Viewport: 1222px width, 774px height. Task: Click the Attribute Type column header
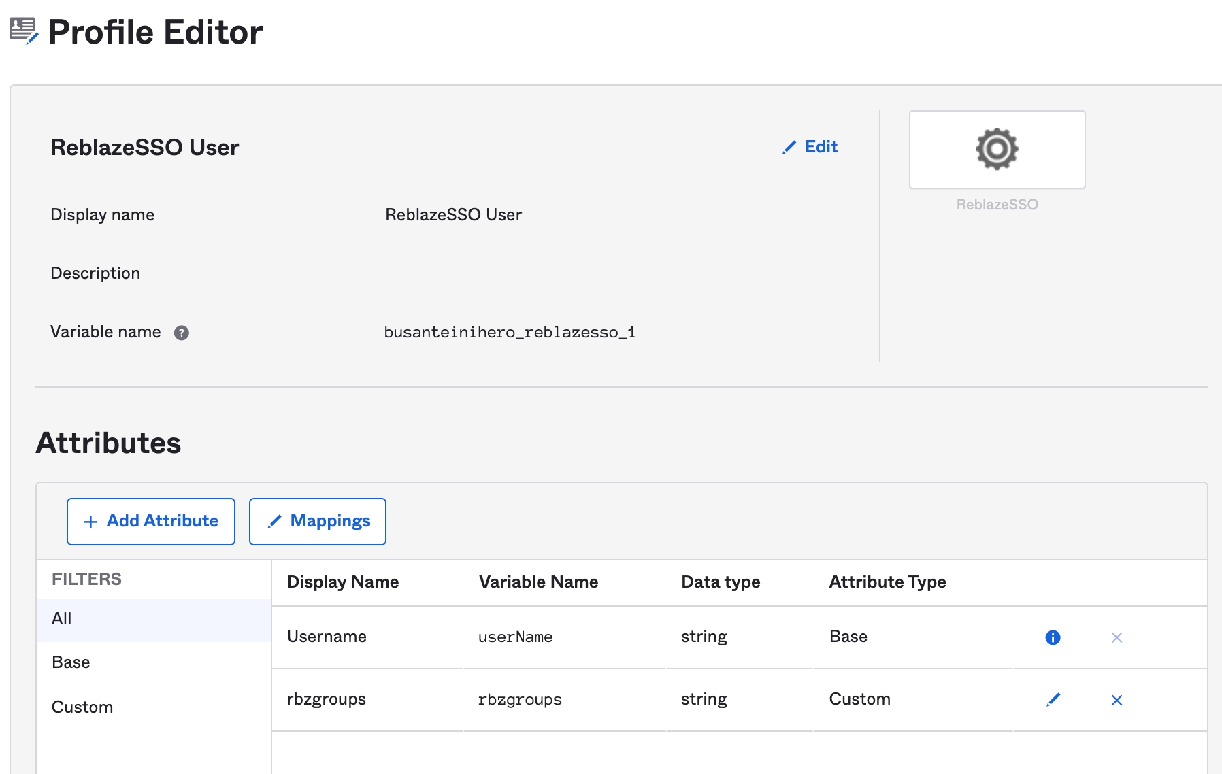pos(887,582)
